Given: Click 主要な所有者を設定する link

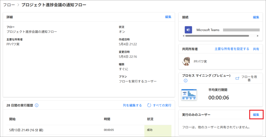Looking at the screenshot, I should click(x=232, y=49).
